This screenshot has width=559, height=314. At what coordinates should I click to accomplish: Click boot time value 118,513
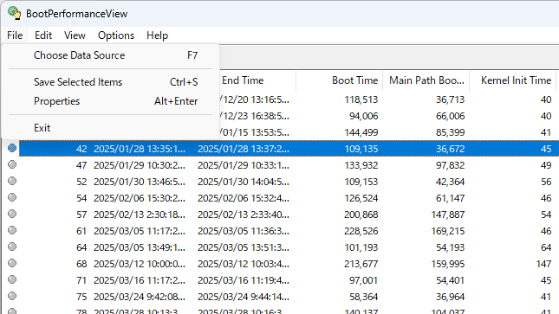click(361, 99)
